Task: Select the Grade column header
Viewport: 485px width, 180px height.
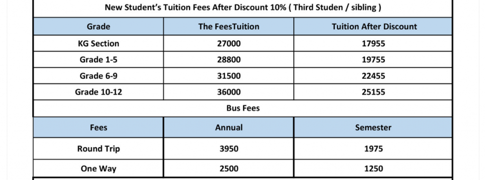Action: 99,27
